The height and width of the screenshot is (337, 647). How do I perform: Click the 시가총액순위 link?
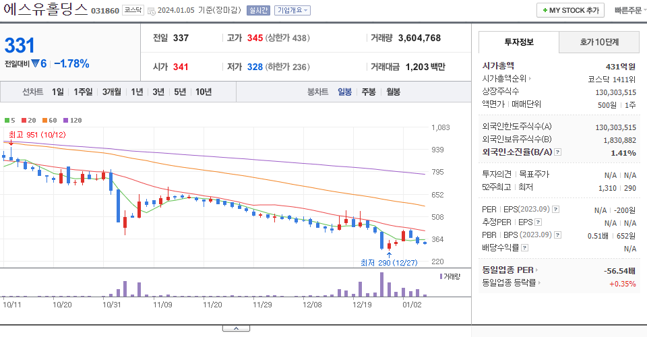504,78
